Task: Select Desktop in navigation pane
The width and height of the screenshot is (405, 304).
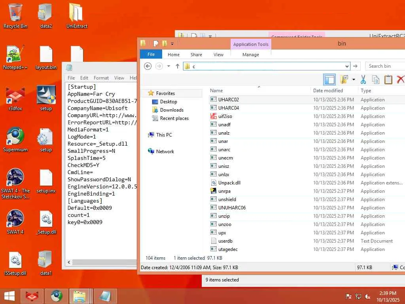Action: (168, 102)
